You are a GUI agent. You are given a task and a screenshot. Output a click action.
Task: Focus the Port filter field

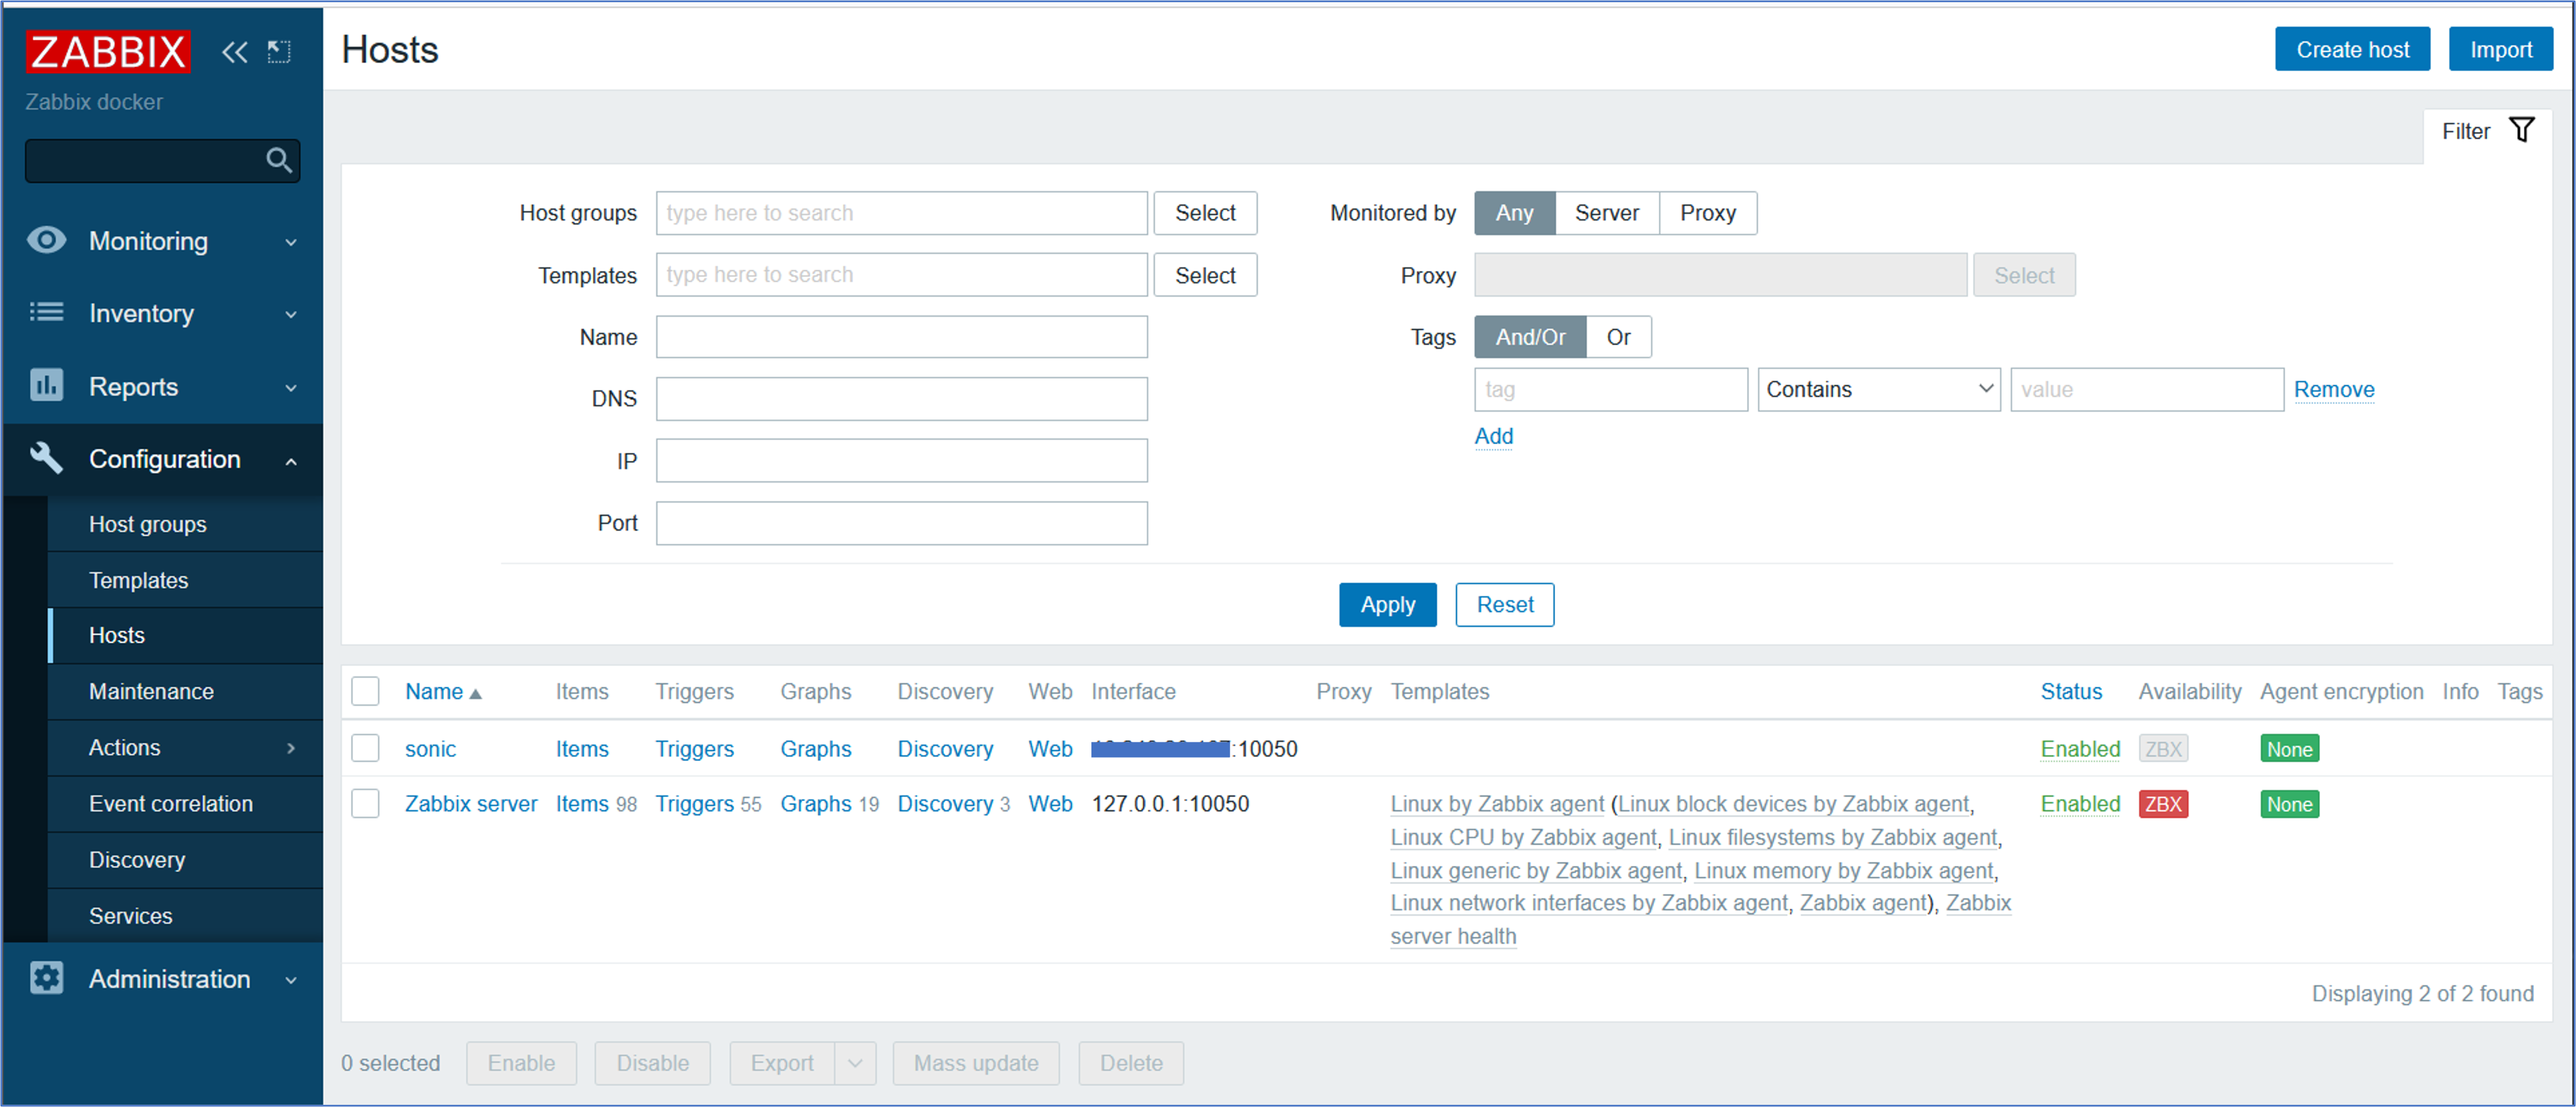click(901, 523)
